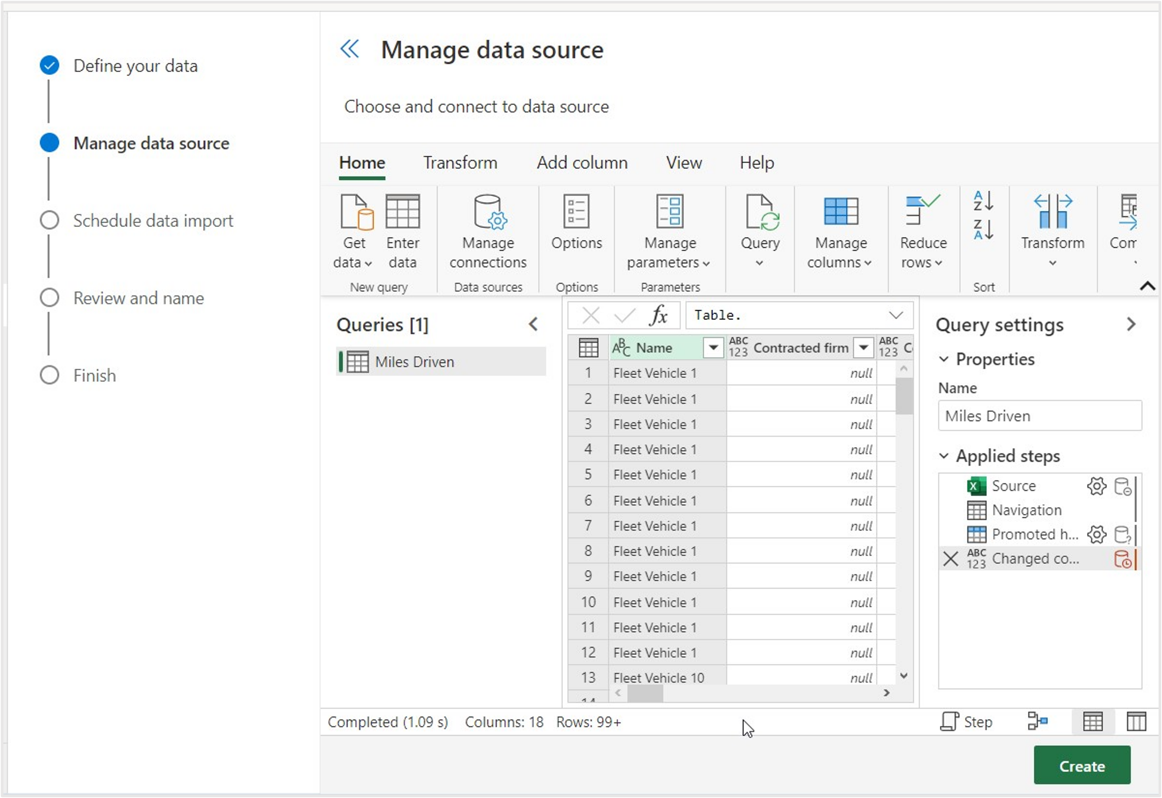Click the horizontal scrollbar thumb in grid
Image resolution: width=1162 pixels, height=798 pixels.
click(645, 693)
